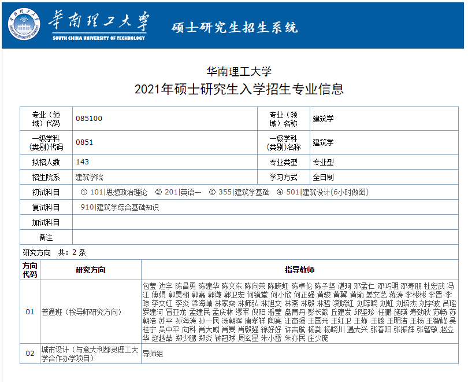Click the 城市设计 Turin Polytechnic cooperation cell
The width and height of the screenshot is (468, 382).
click(91, 354)
